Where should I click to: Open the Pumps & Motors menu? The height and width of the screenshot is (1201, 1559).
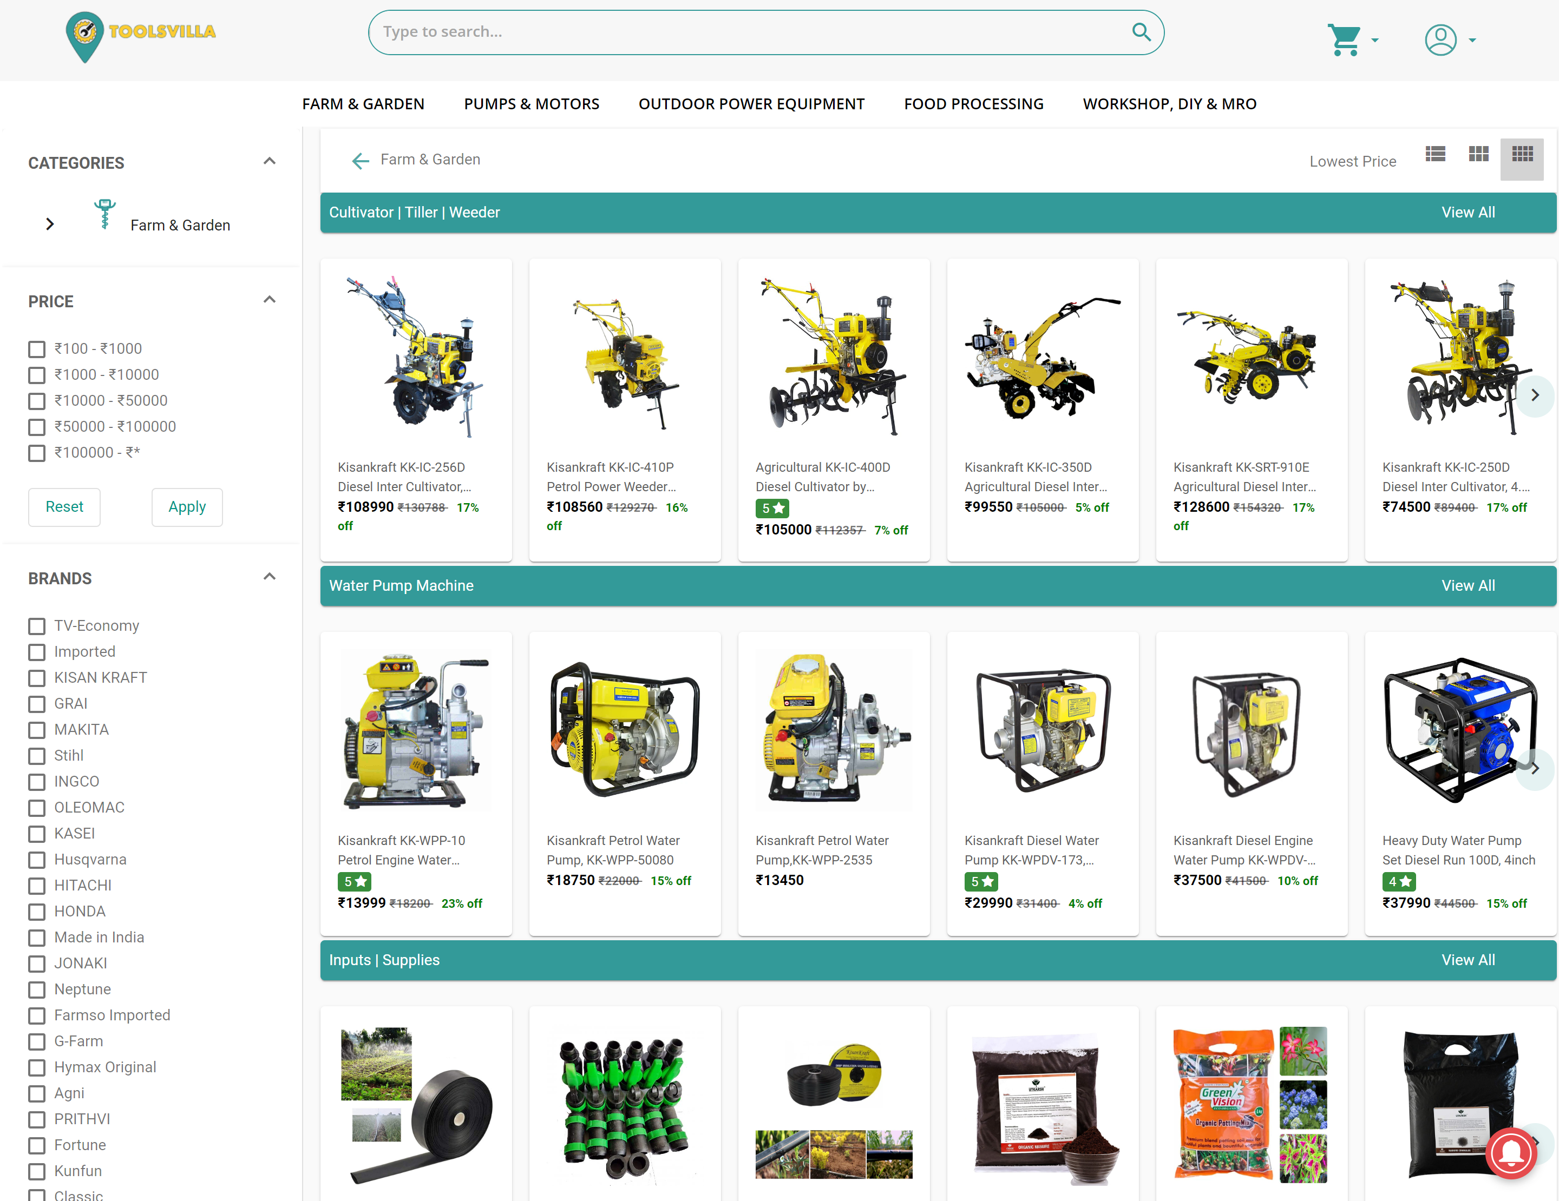tap(531, 104)
